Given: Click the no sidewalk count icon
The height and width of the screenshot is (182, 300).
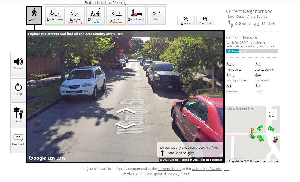Looking at the screenshot, I should click(x=258, y=75).
